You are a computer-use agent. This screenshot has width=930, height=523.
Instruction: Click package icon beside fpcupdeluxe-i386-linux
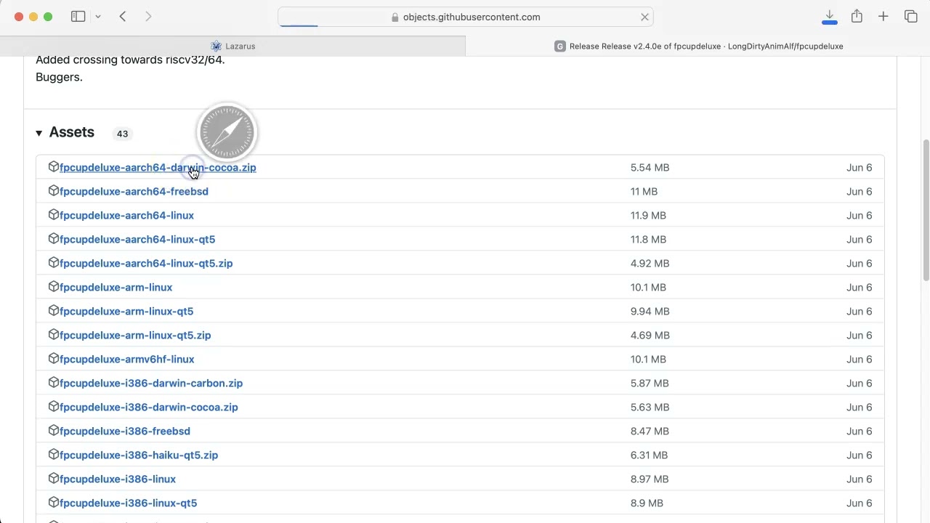coord(53,479)
